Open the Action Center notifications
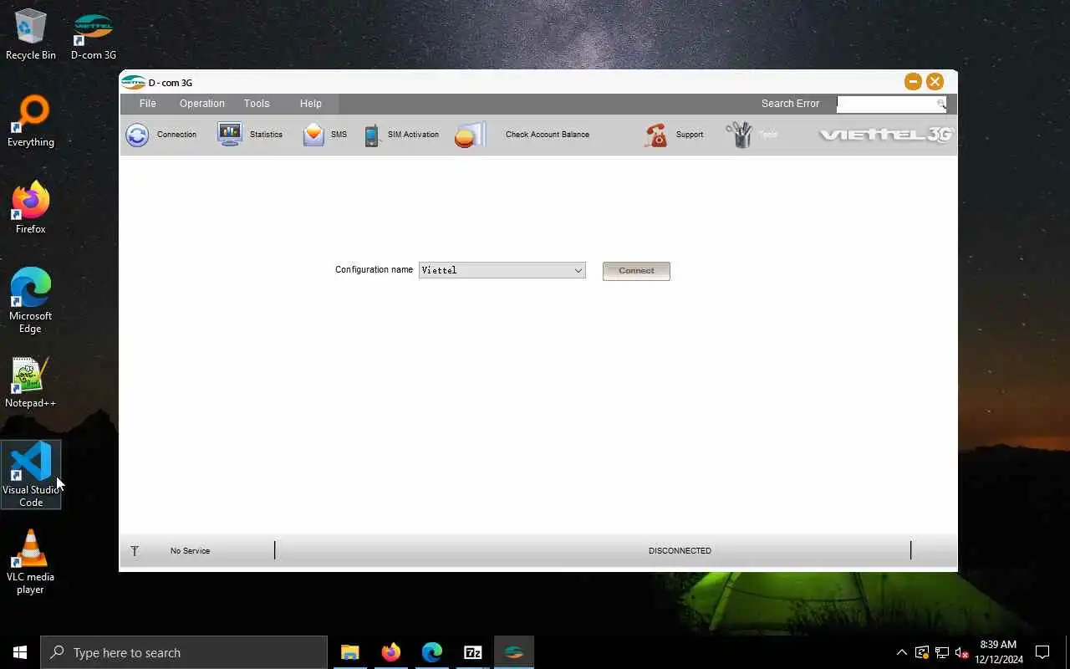The width and height of the screenshot is (1070, 669). (1042, 652)
